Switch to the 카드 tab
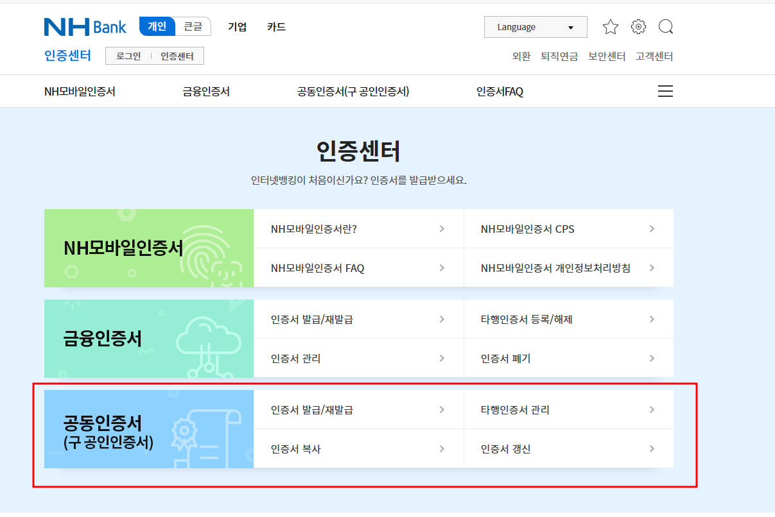775x517 pixels. (x=276, y=26)
